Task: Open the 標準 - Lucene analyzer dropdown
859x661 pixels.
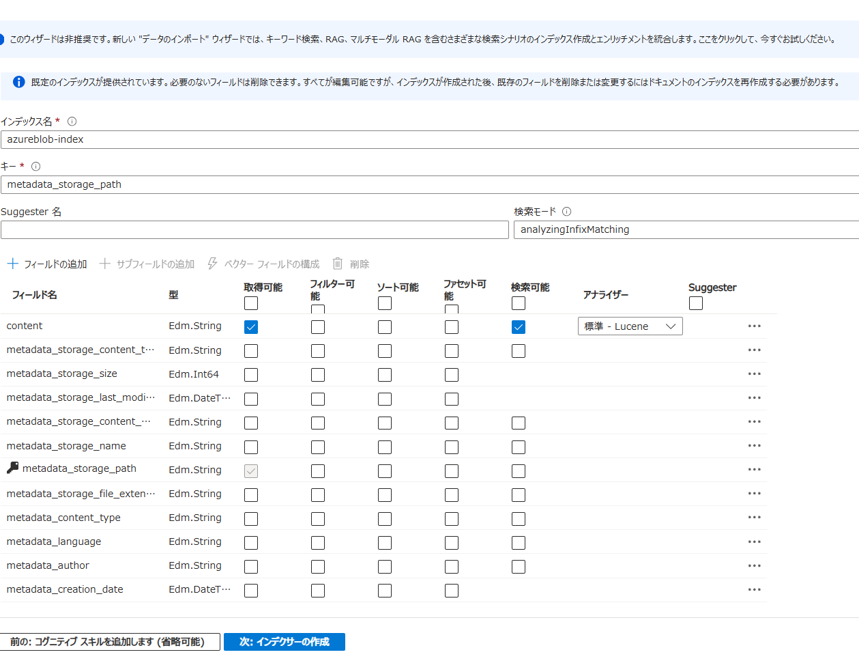Action: 630,326
